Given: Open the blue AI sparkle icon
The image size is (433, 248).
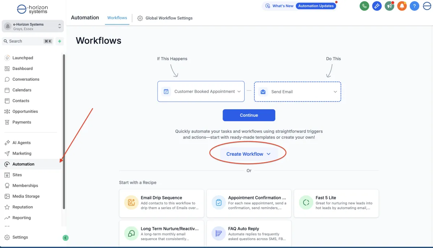Looking at the screenshot, I should pos(377,6).
